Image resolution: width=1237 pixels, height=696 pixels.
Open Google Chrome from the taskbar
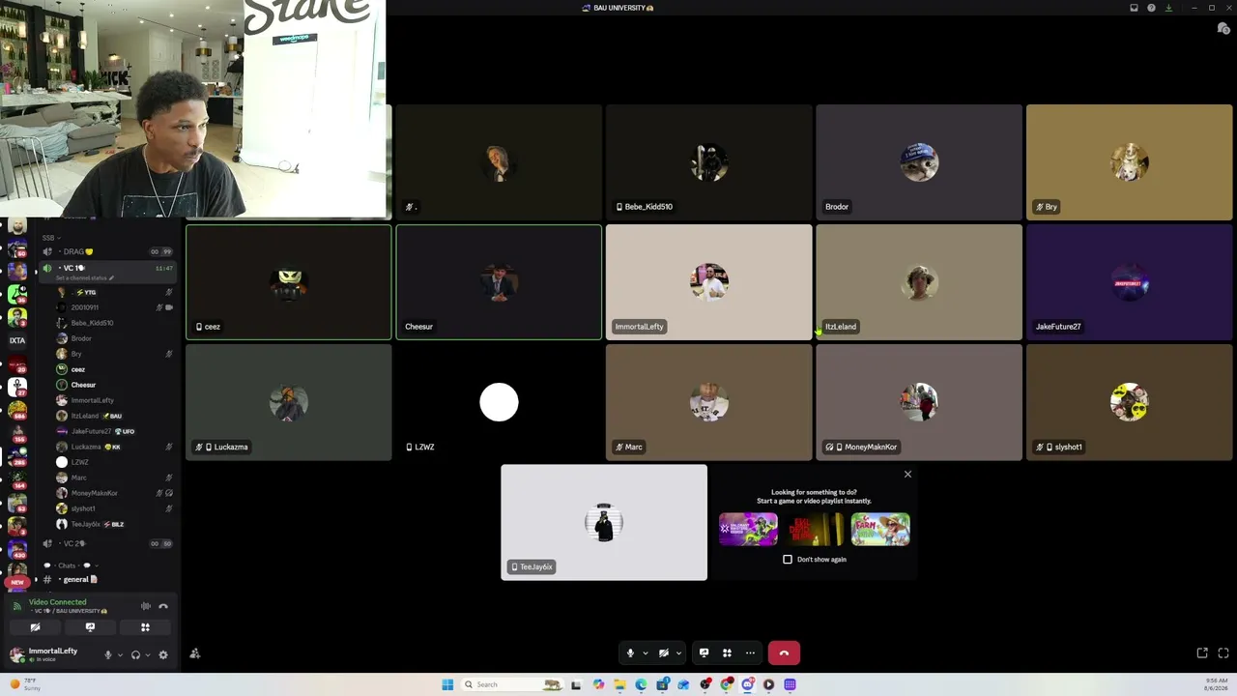click(x=726, y=684)
